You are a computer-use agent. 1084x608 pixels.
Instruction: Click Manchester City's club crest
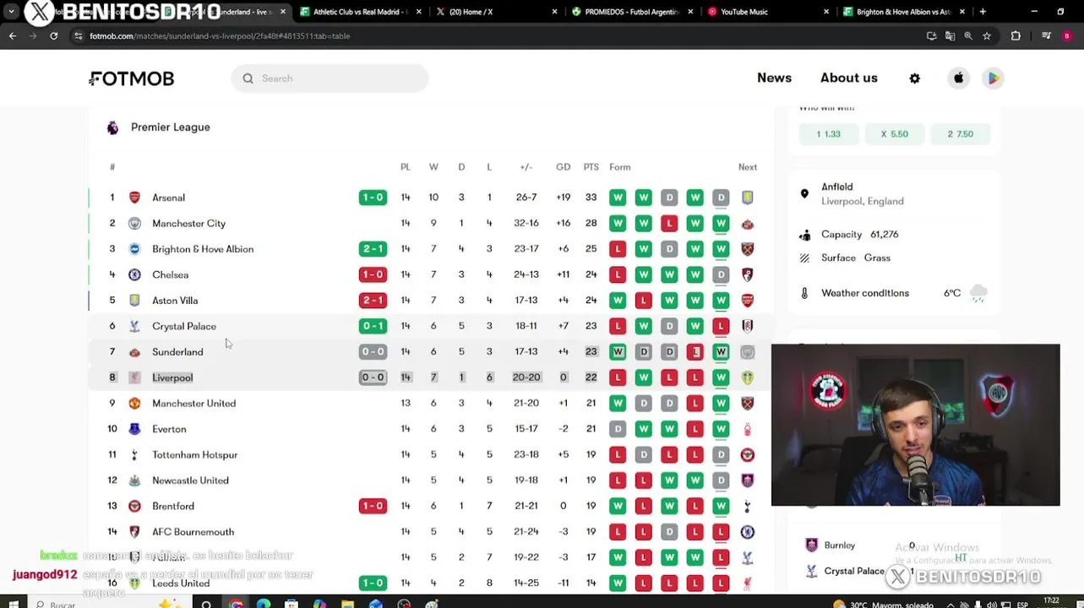(134, 224)
